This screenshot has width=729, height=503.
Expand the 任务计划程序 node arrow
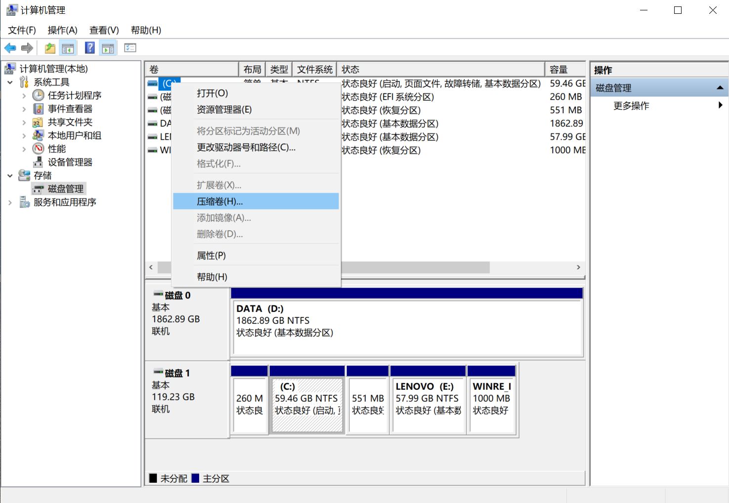pos(24,95)
